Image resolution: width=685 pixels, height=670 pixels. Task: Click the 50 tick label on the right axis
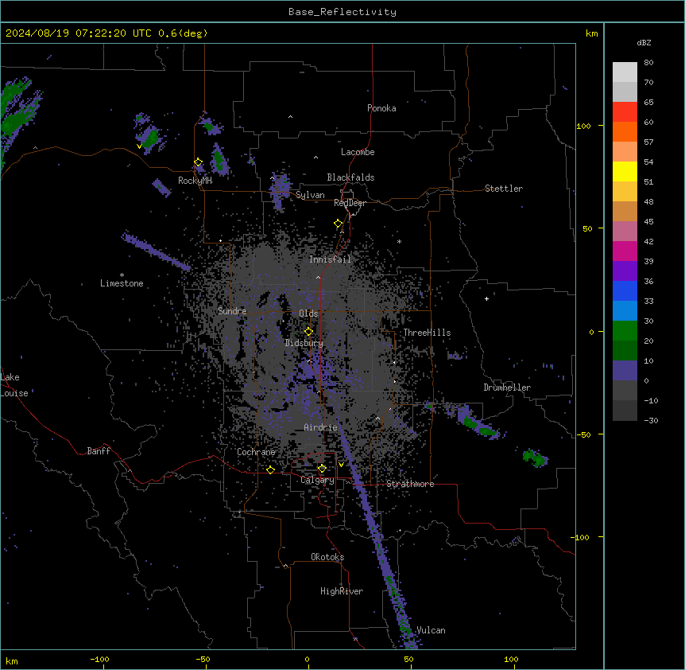point(587,228)
